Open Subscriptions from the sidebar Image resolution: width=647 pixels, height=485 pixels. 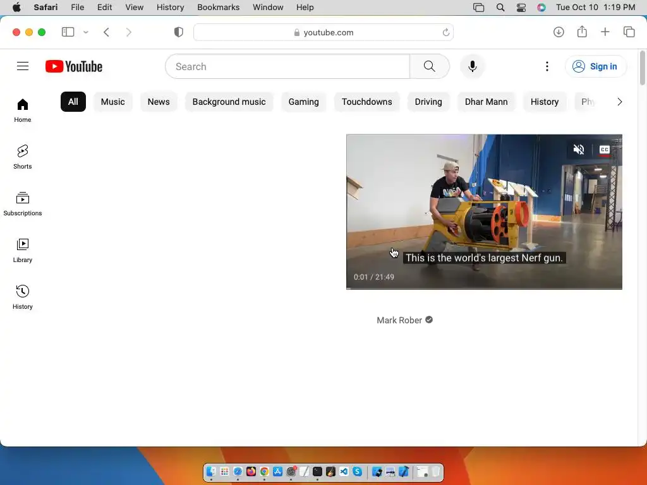pos(23,204)
